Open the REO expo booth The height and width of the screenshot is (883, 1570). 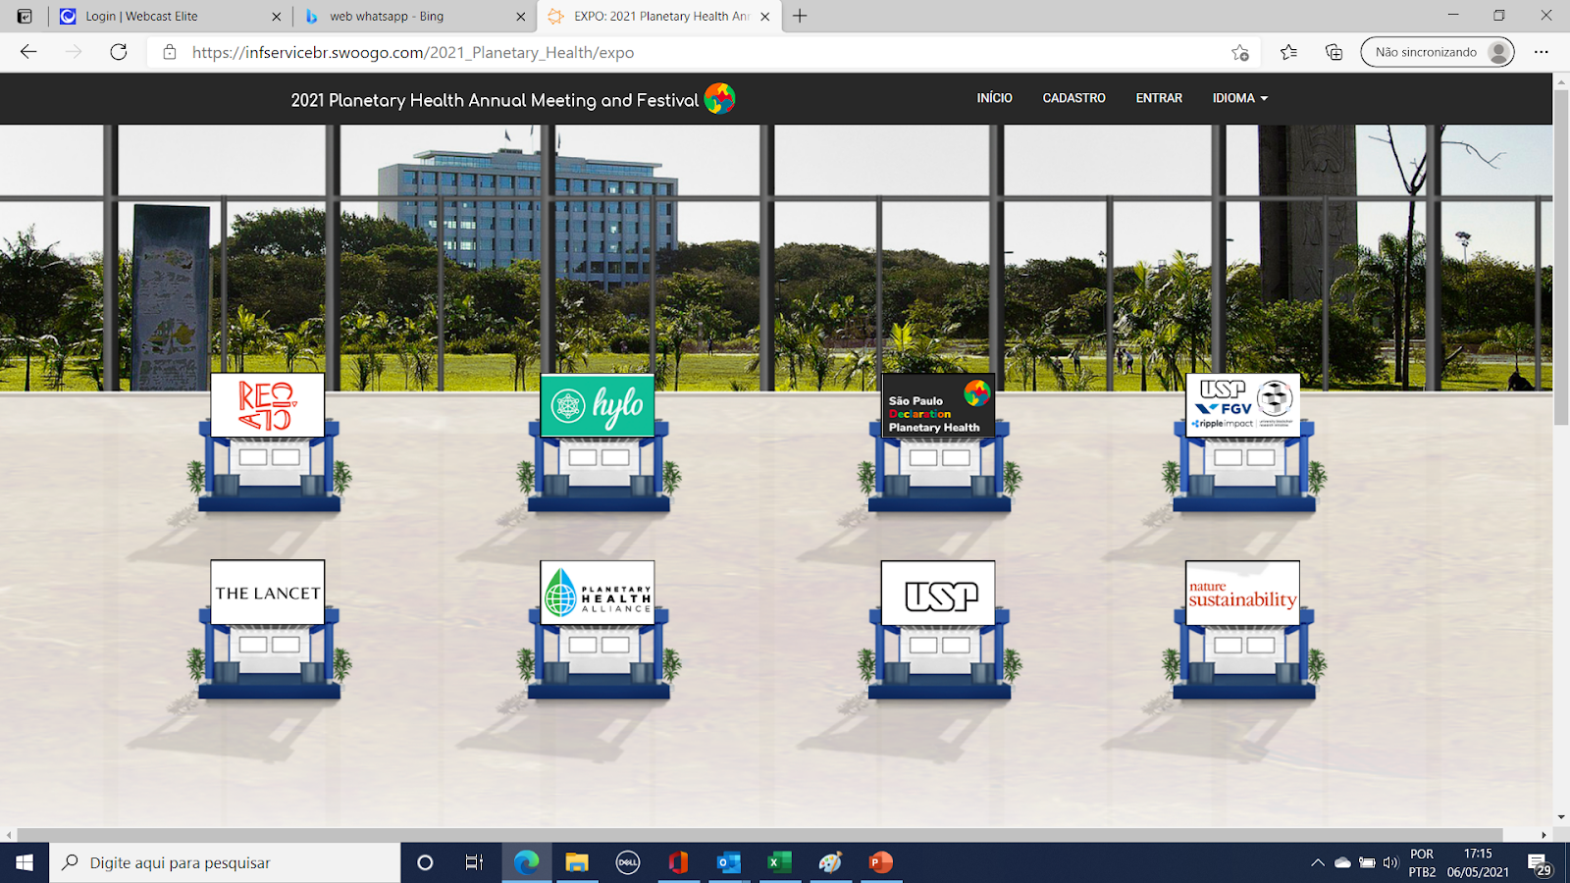(x=268, y=441)
